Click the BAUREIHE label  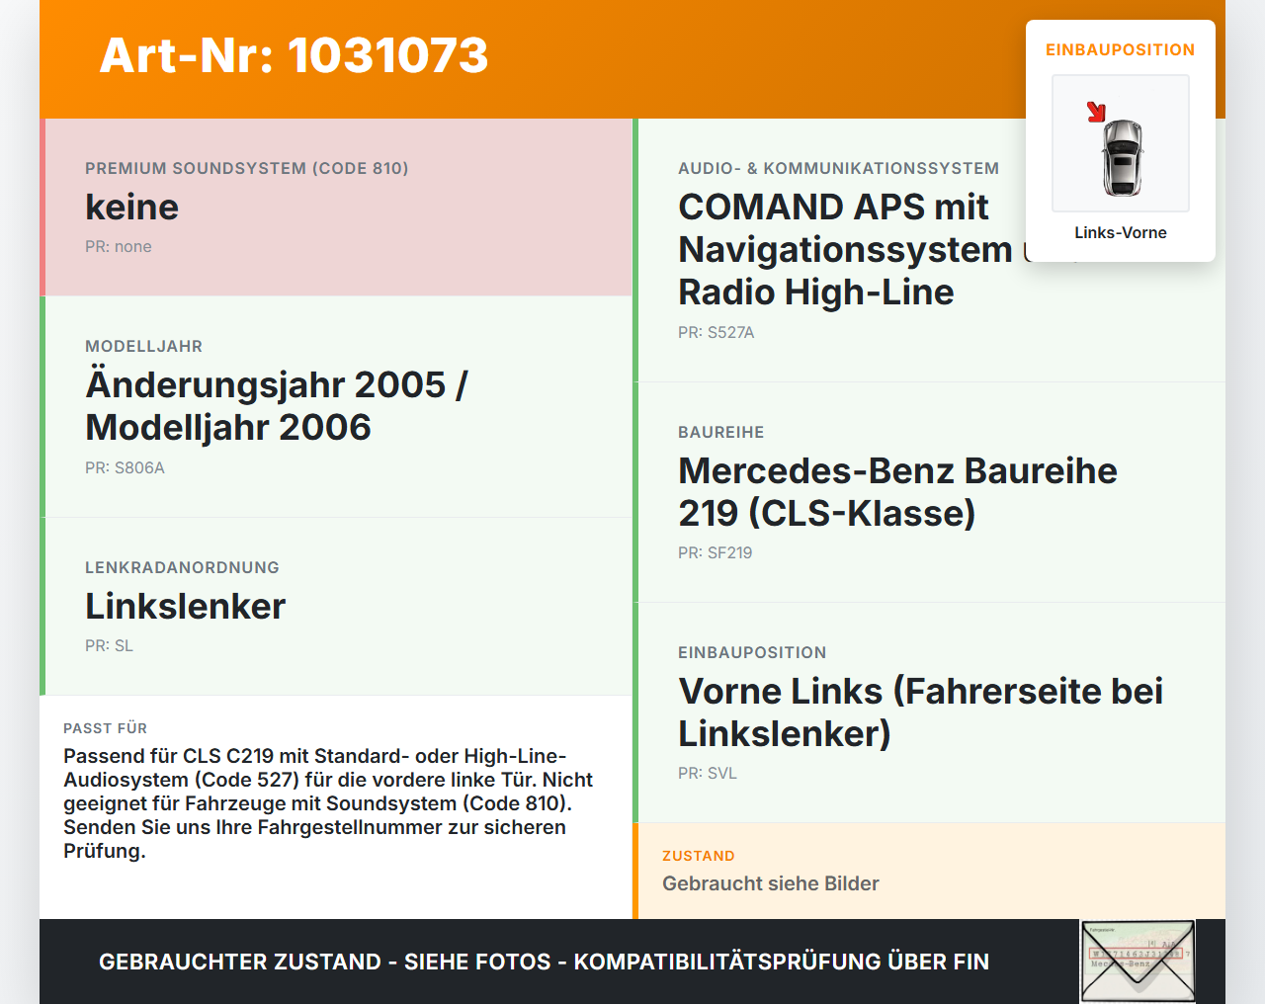point(721,432)
